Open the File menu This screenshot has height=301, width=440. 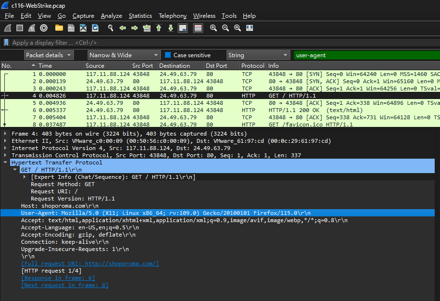tap(9, 16)
